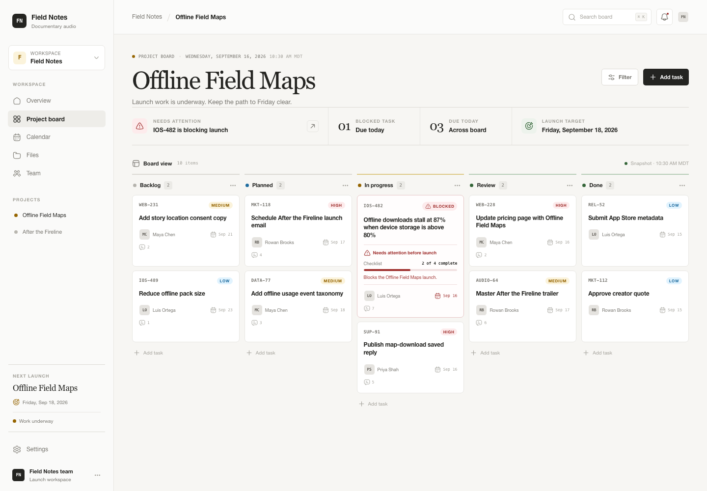Viewport: 707px width, 491px height.
Task: Click the Sep 16 due date on IOS-482
Action: (446, 296)
